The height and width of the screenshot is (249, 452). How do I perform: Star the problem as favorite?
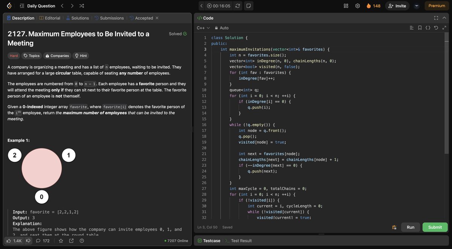(x=61, y=240)
